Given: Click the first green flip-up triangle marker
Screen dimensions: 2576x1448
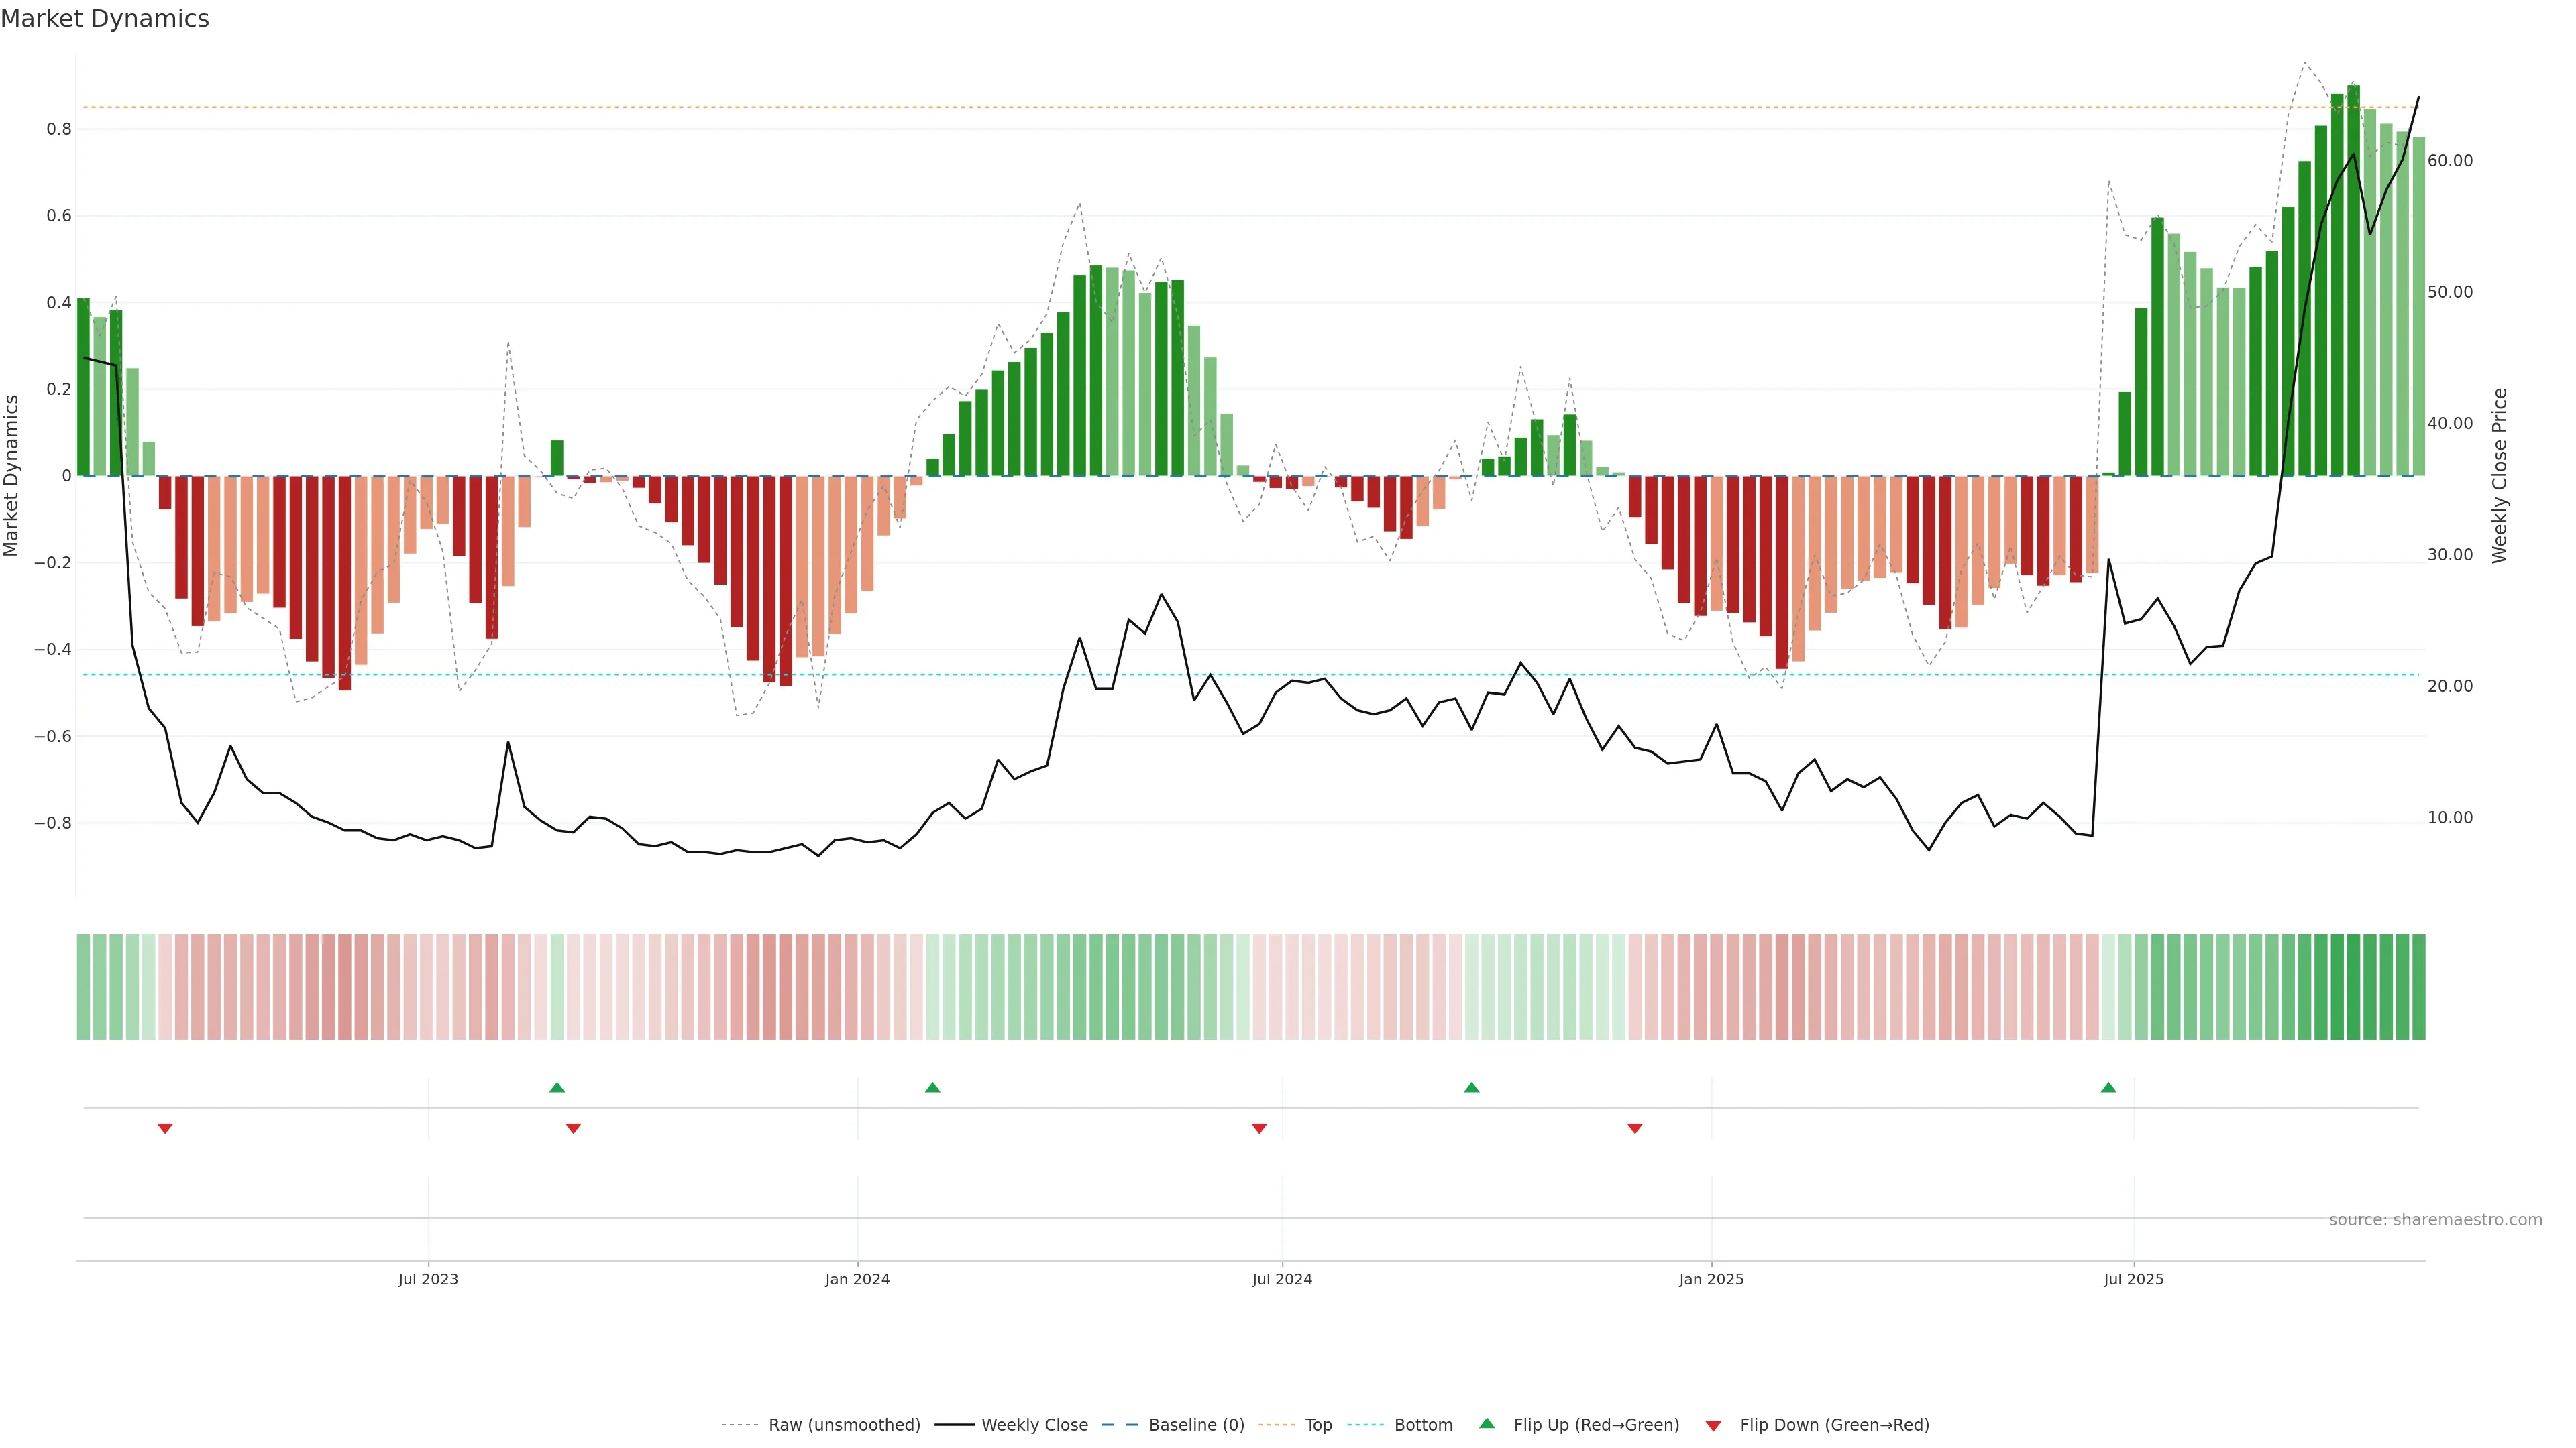Looking at the screenshot, I should point(557,1087).
